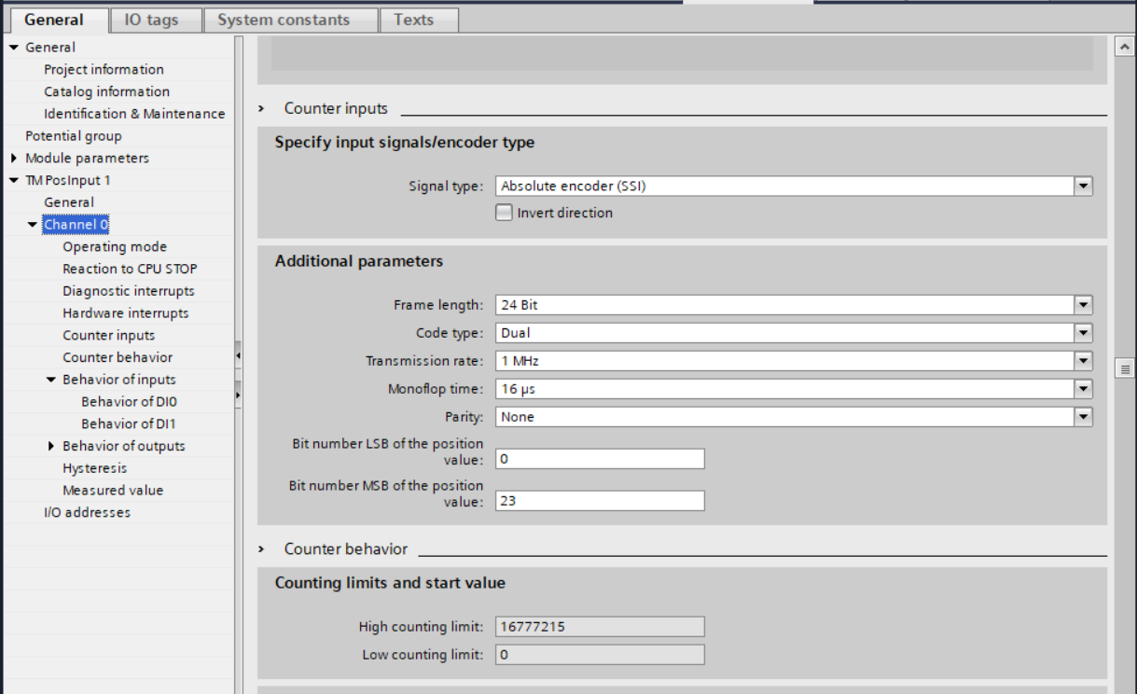Switch to the Texts tab
Viewport: 1137px width, 694px height.
(x=413, y=20)
